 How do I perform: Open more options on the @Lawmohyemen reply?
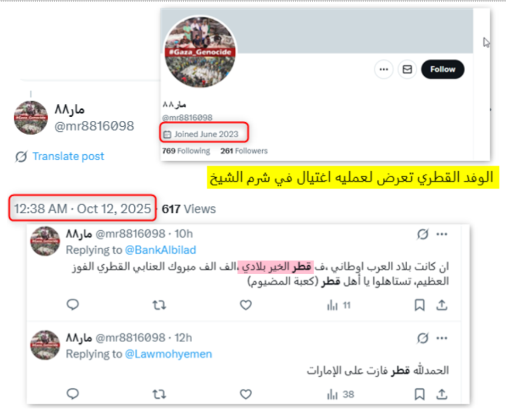point(442,338)
